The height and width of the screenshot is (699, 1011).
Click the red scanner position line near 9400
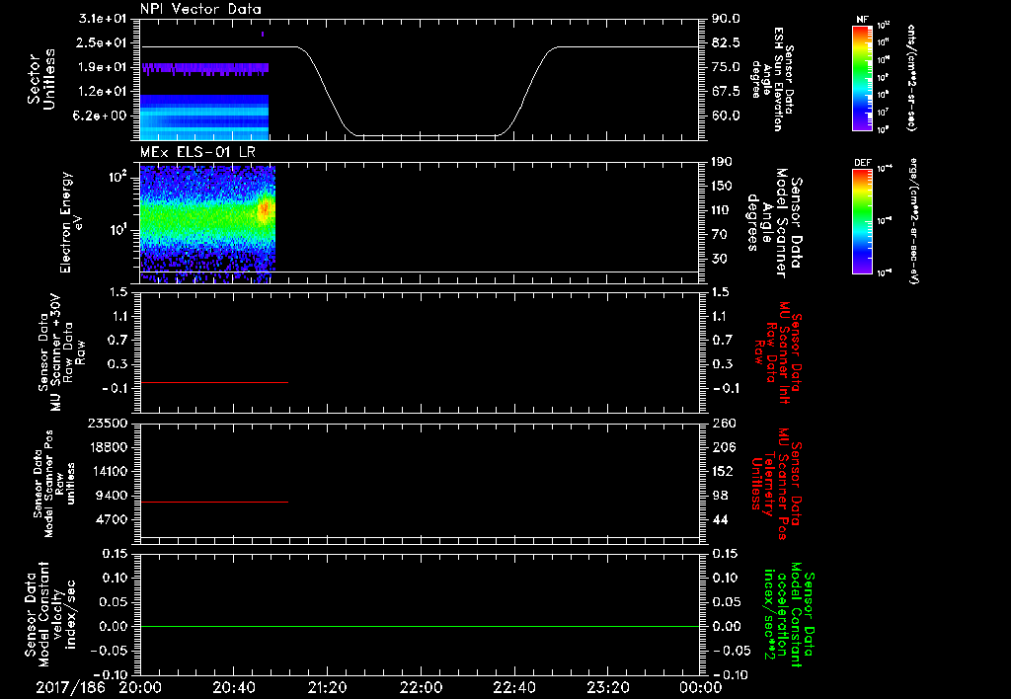[214, 502]
